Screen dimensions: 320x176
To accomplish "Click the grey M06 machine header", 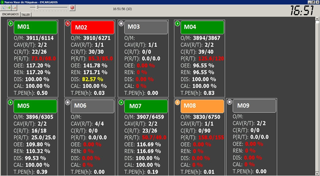I will (x=93, y=106).
